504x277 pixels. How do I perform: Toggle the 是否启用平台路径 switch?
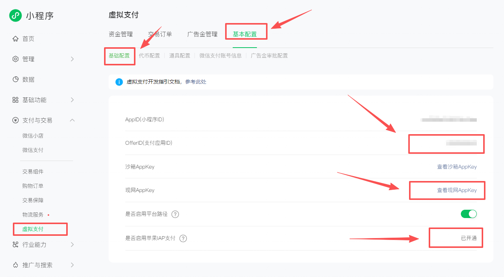(469, 214)
